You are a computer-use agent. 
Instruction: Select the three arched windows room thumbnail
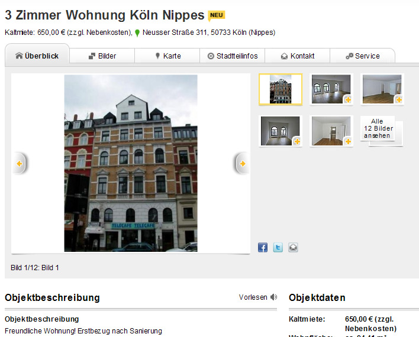331,89
